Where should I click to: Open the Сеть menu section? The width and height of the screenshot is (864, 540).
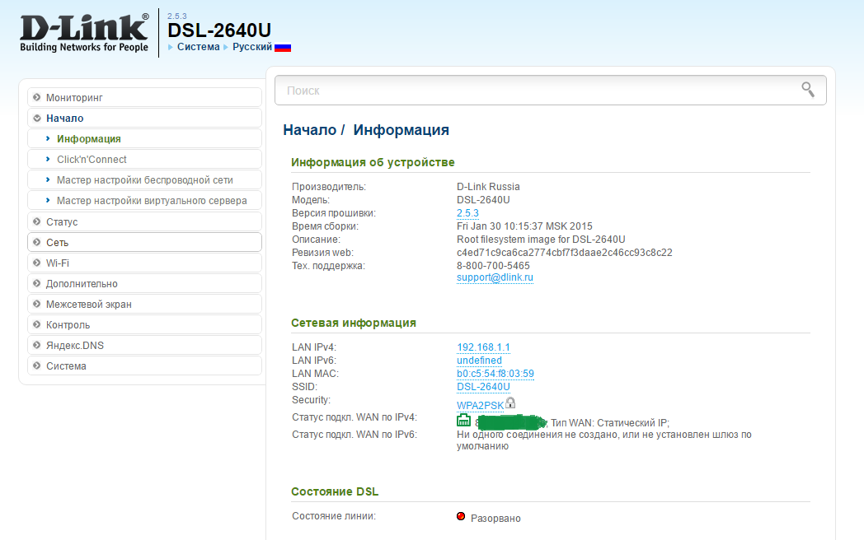(x=58, y=243)
